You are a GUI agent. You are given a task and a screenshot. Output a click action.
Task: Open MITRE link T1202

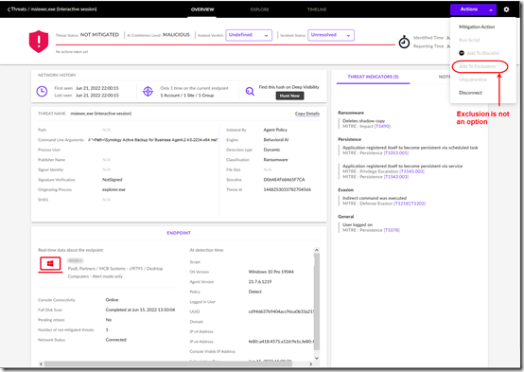(418, 204)
